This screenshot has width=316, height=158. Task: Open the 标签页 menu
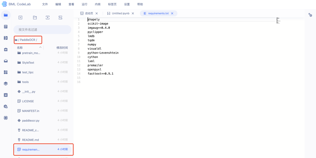[x=112, y=4]
